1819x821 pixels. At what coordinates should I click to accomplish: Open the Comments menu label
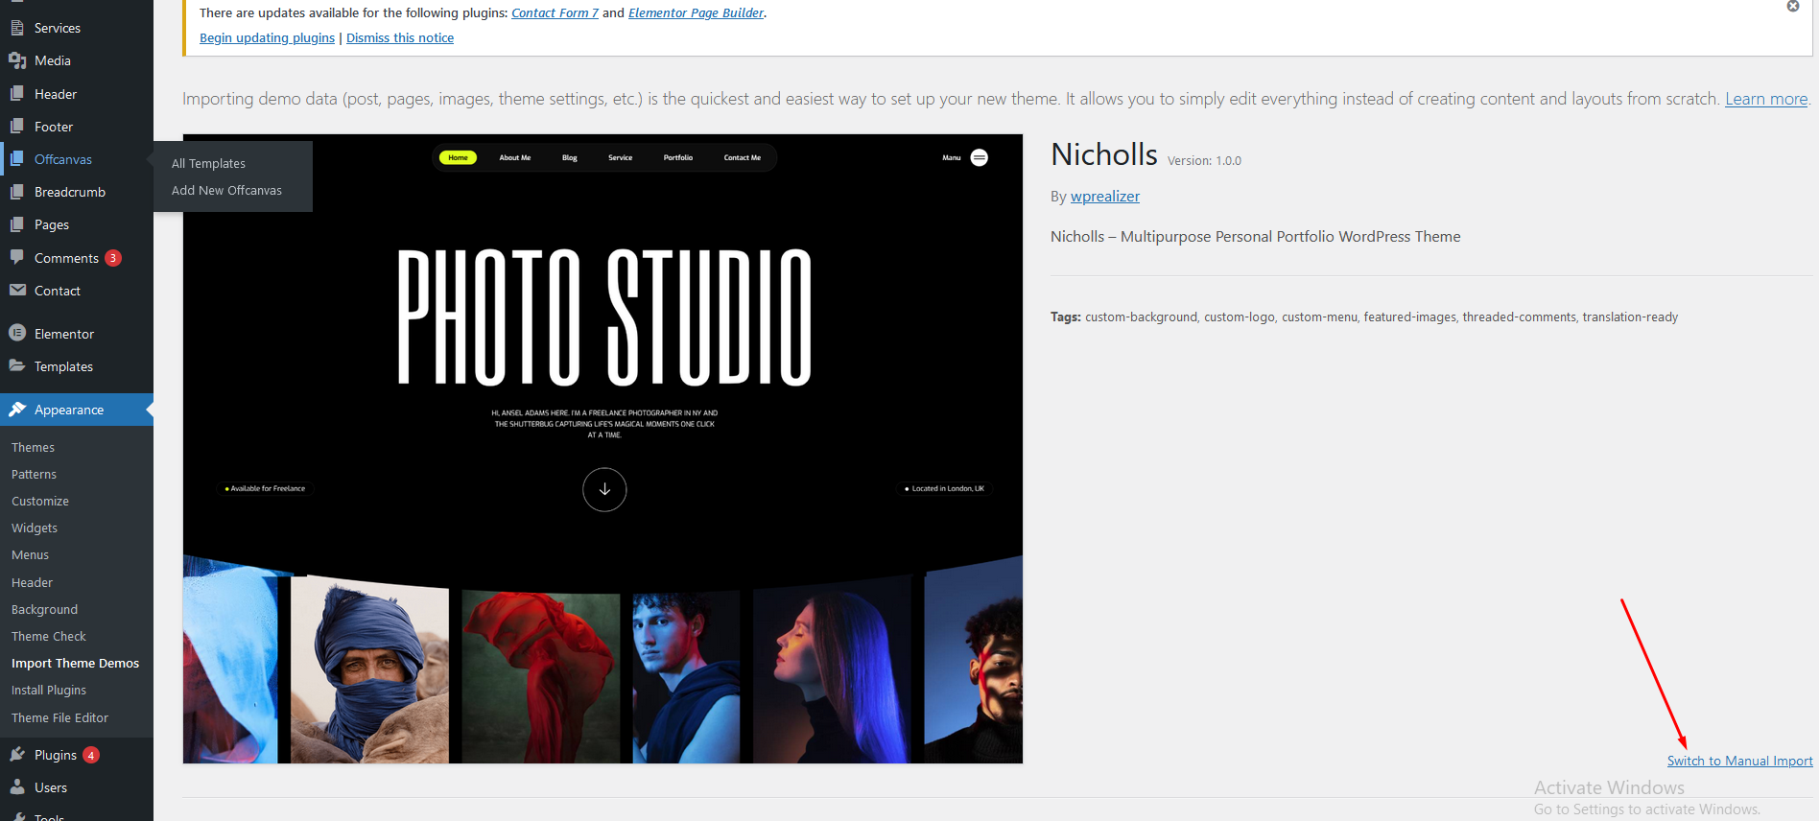(66, 258)
